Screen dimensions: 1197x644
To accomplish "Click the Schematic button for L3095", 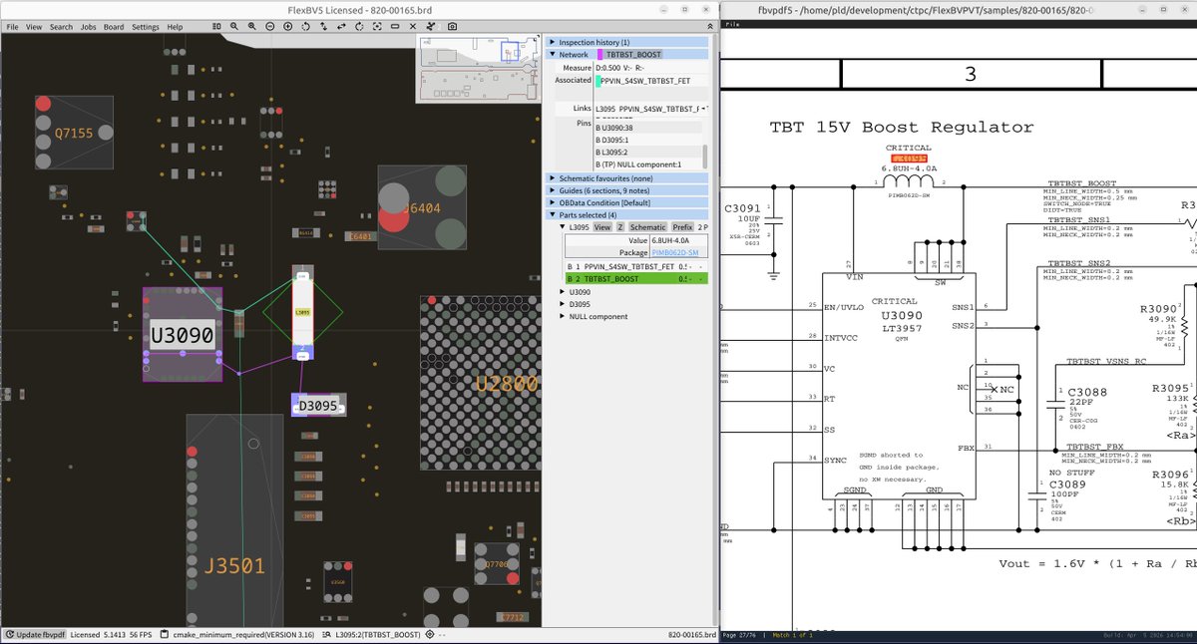I will point(647,227).
